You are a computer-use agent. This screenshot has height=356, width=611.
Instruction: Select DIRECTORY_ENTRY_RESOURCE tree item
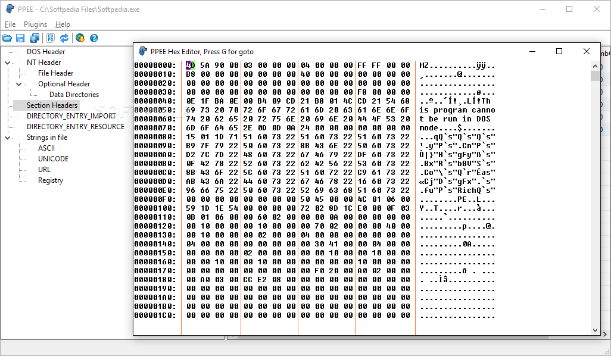(x=76, y=127)
